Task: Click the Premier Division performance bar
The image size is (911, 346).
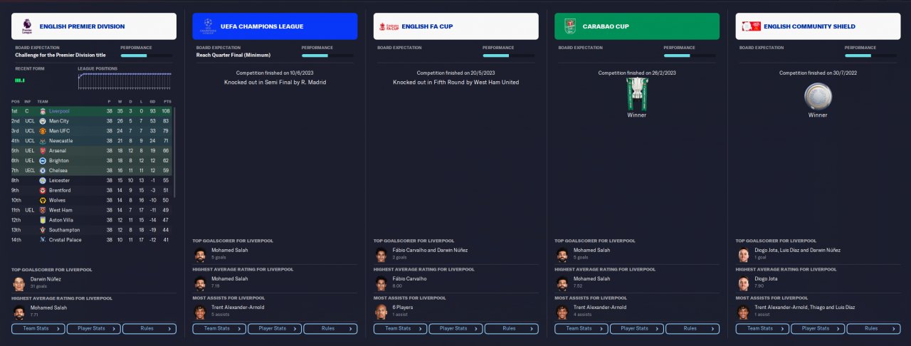Action: (x=146, y=55)
